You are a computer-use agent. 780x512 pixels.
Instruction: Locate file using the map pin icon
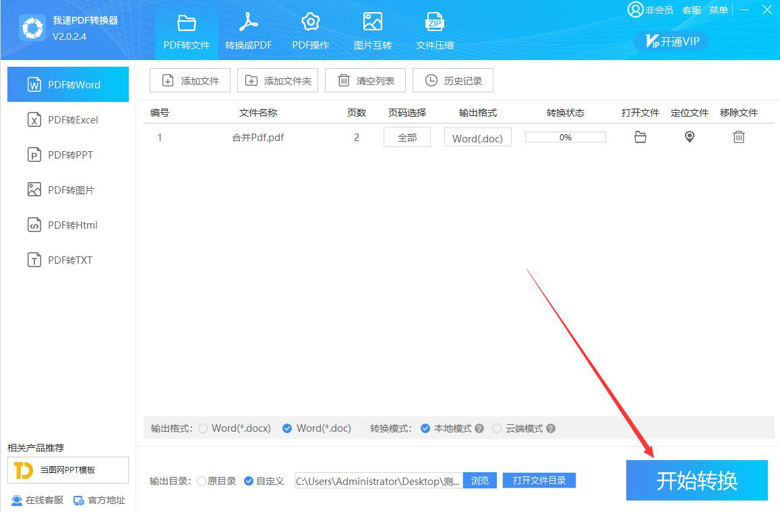[689, 138]
